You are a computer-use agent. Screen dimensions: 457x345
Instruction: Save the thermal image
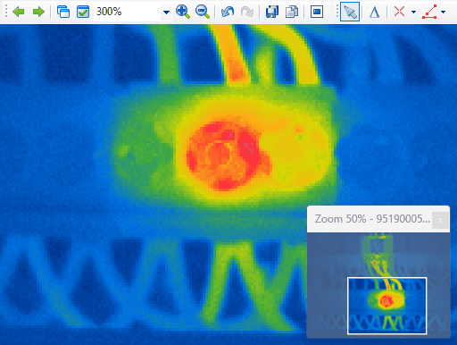coord(272,12)
